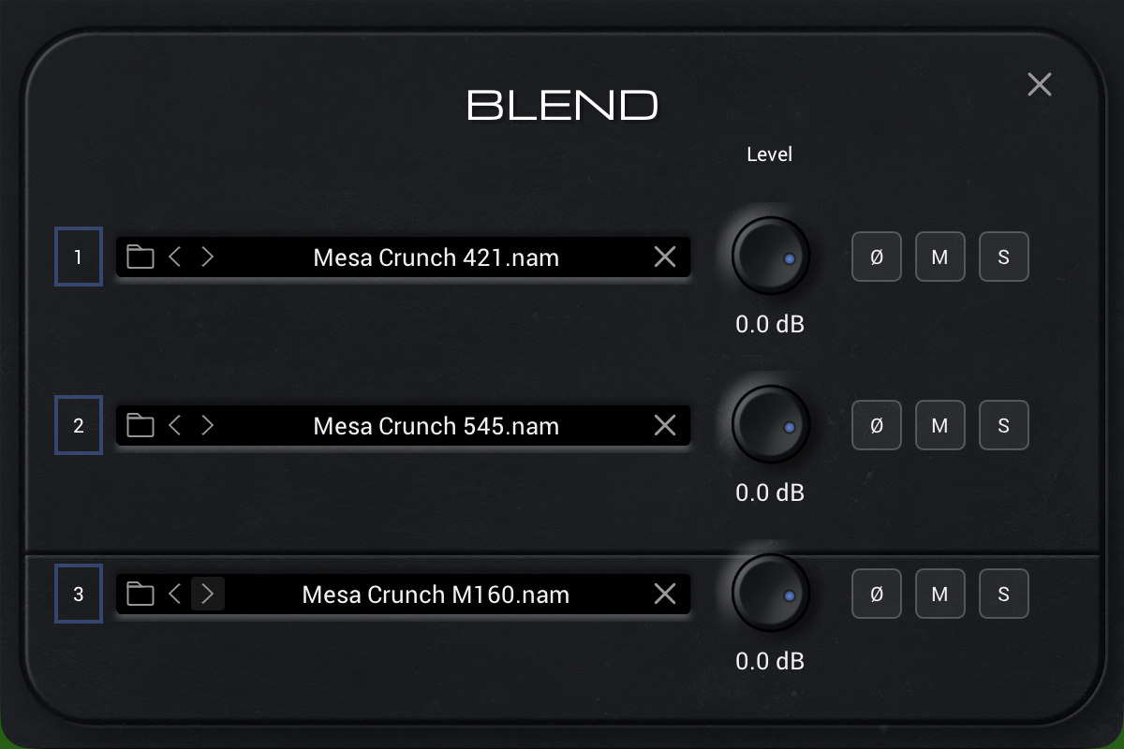
Task: Load previous model in slot 1
Action: tap(174, 257)
